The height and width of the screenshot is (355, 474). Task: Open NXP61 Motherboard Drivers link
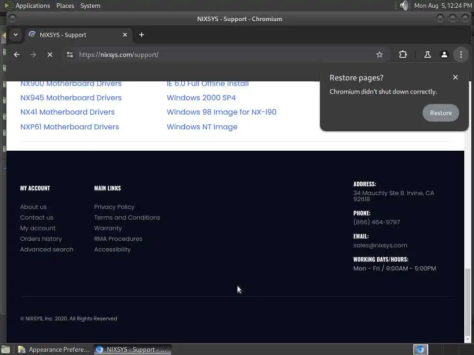coord(69,127)
